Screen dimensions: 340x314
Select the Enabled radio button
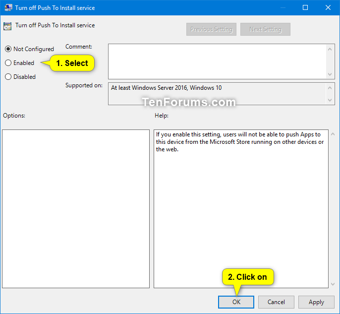pyautogui.click(x=8, y=63)
